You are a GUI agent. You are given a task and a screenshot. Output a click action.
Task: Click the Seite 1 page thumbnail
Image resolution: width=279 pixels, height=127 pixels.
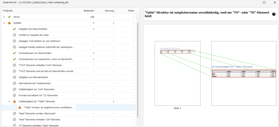pos(177,73)
